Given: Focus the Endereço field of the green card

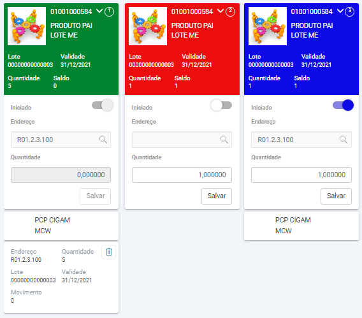Looking at the screenshot, I should (61, 140).
